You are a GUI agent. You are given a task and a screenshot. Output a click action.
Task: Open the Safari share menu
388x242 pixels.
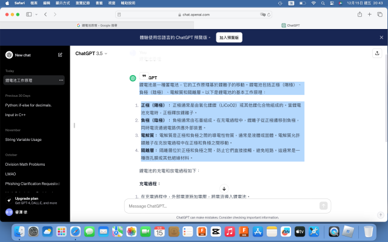coord(360,15)
